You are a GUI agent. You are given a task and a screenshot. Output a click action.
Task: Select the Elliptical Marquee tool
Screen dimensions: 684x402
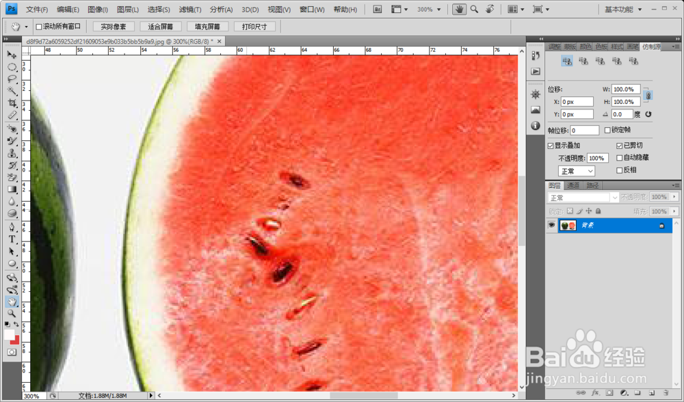point(12,67)
